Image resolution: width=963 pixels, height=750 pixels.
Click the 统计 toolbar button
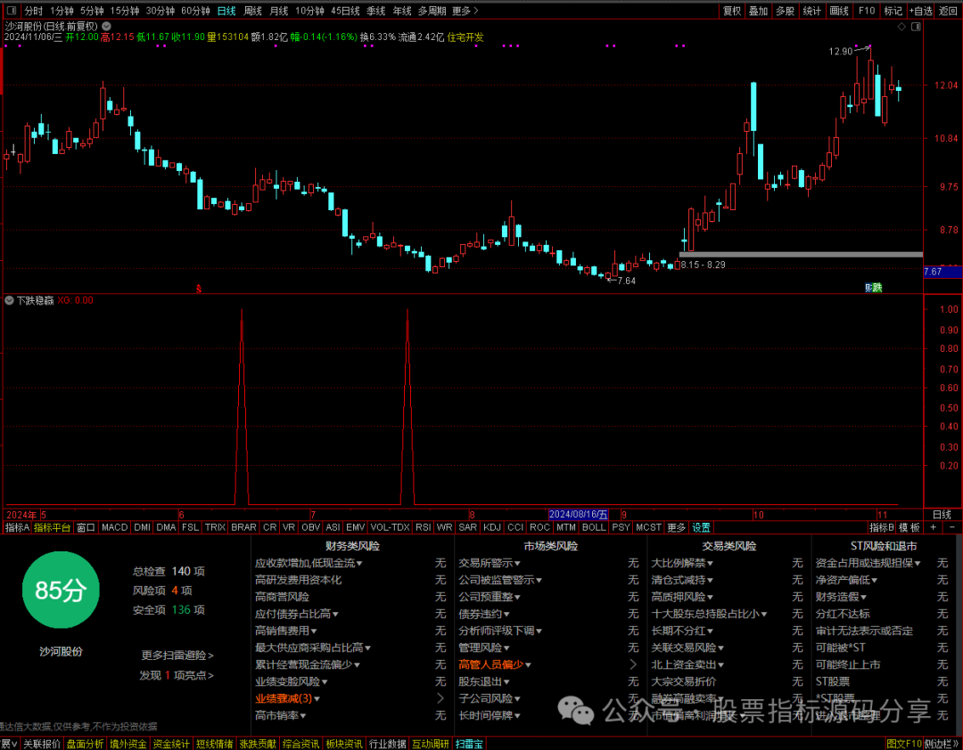812,11
